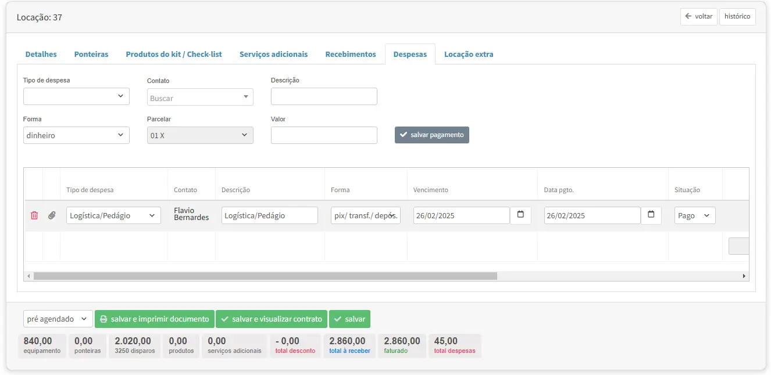
Task: Open the Ponteiras tab
Action: [91, 54]
